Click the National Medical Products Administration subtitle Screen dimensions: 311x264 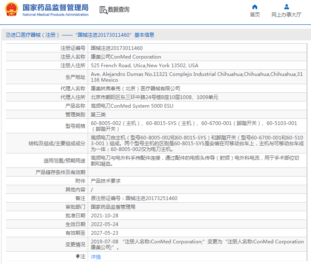(55, 15)
